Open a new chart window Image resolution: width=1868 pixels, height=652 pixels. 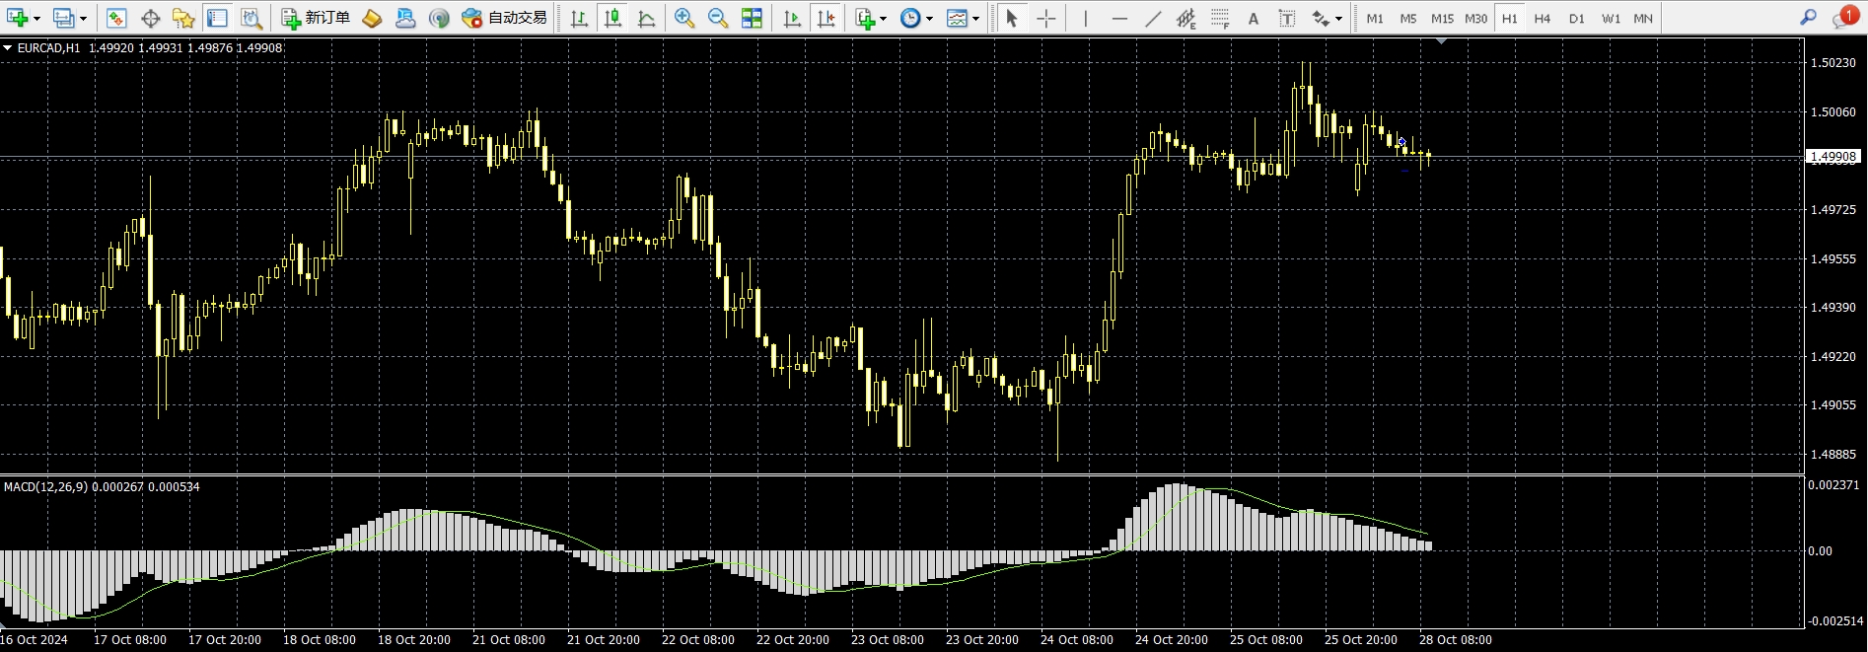[17, 18]
